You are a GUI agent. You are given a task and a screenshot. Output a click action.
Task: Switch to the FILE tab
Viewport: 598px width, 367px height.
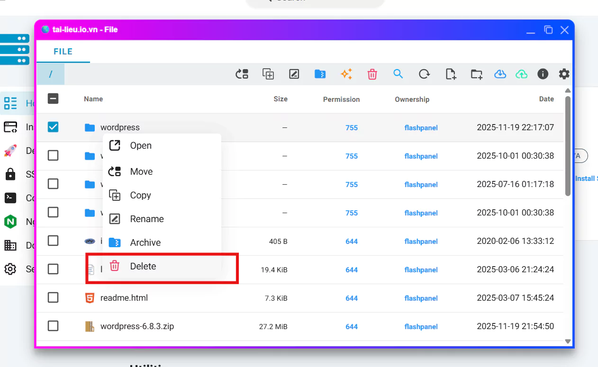click(x=63, y=52)
